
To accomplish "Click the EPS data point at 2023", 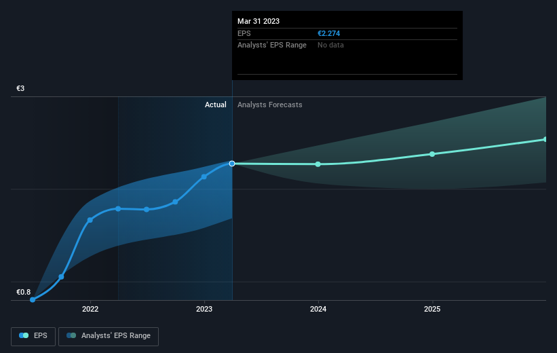I will 204,176.
